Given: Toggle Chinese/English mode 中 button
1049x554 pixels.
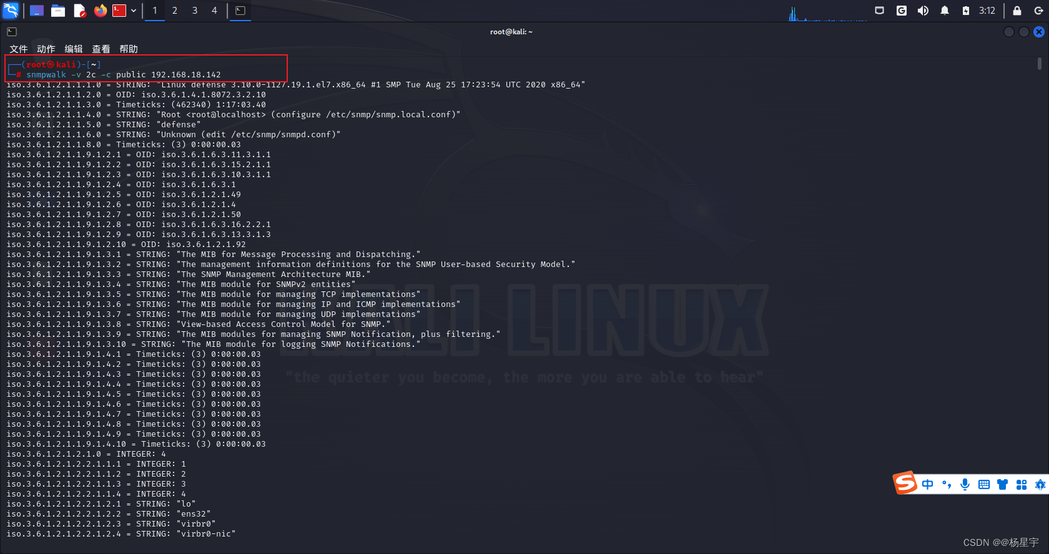Looking at the screenshot, I should coord(927,485).
